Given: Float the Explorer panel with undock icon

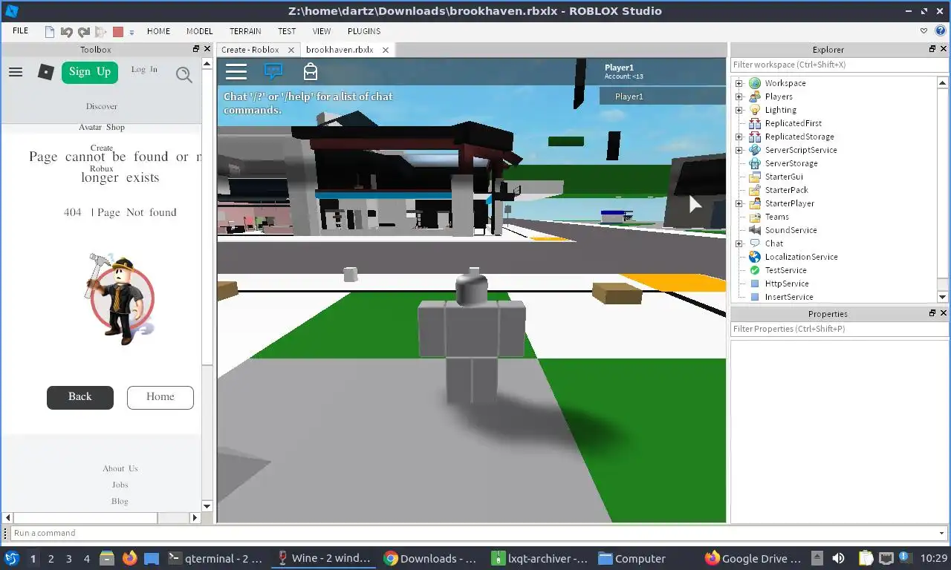Looking at the screenshot, I should [x=932, y=49].
